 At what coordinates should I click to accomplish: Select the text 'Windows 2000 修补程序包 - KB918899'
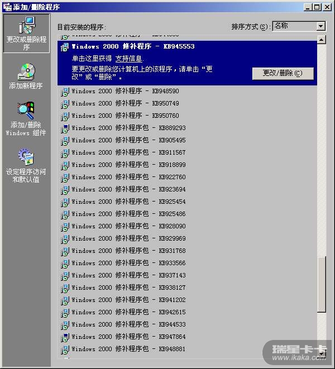coord(128,165)
